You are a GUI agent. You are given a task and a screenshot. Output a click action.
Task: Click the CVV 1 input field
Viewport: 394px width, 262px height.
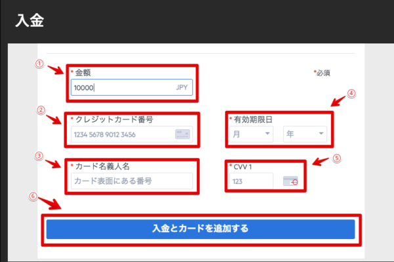(252, 181)
